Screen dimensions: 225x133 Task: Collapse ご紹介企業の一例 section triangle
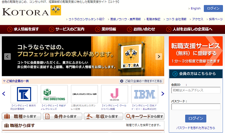(x=4, y=81)
